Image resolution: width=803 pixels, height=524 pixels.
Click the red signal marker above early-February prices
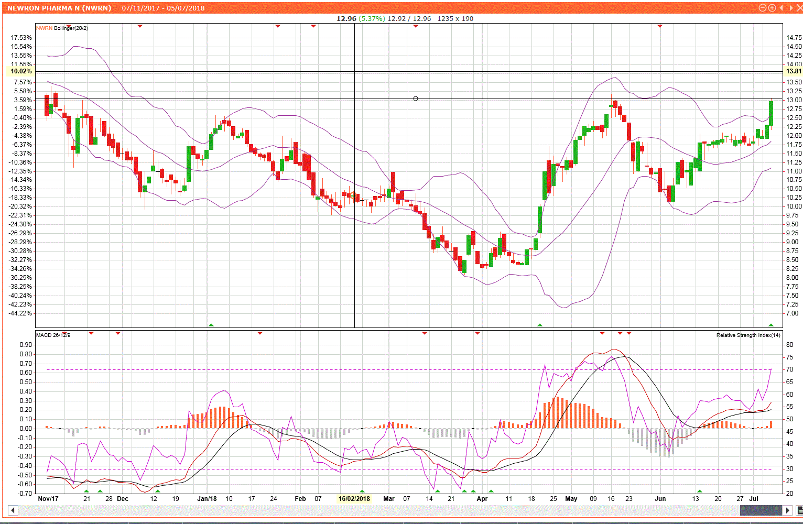(x=313, y=26)
